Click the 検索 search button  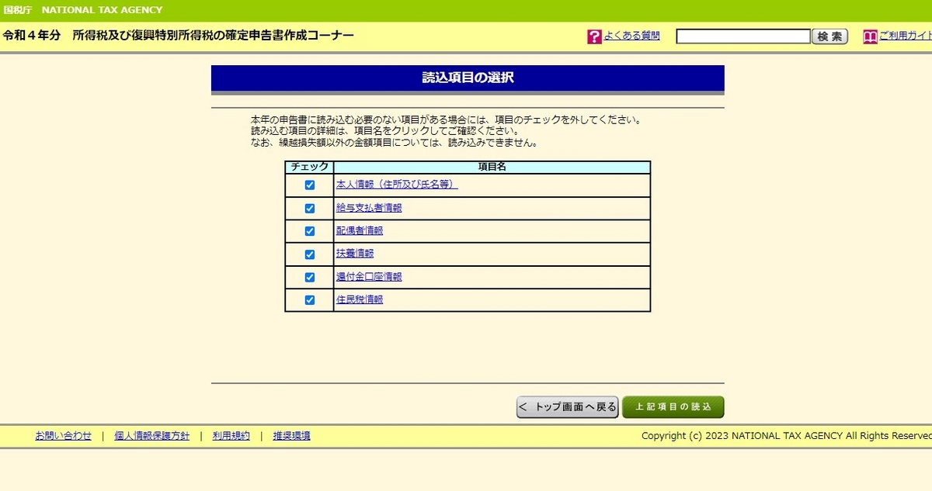coord(829,36)
